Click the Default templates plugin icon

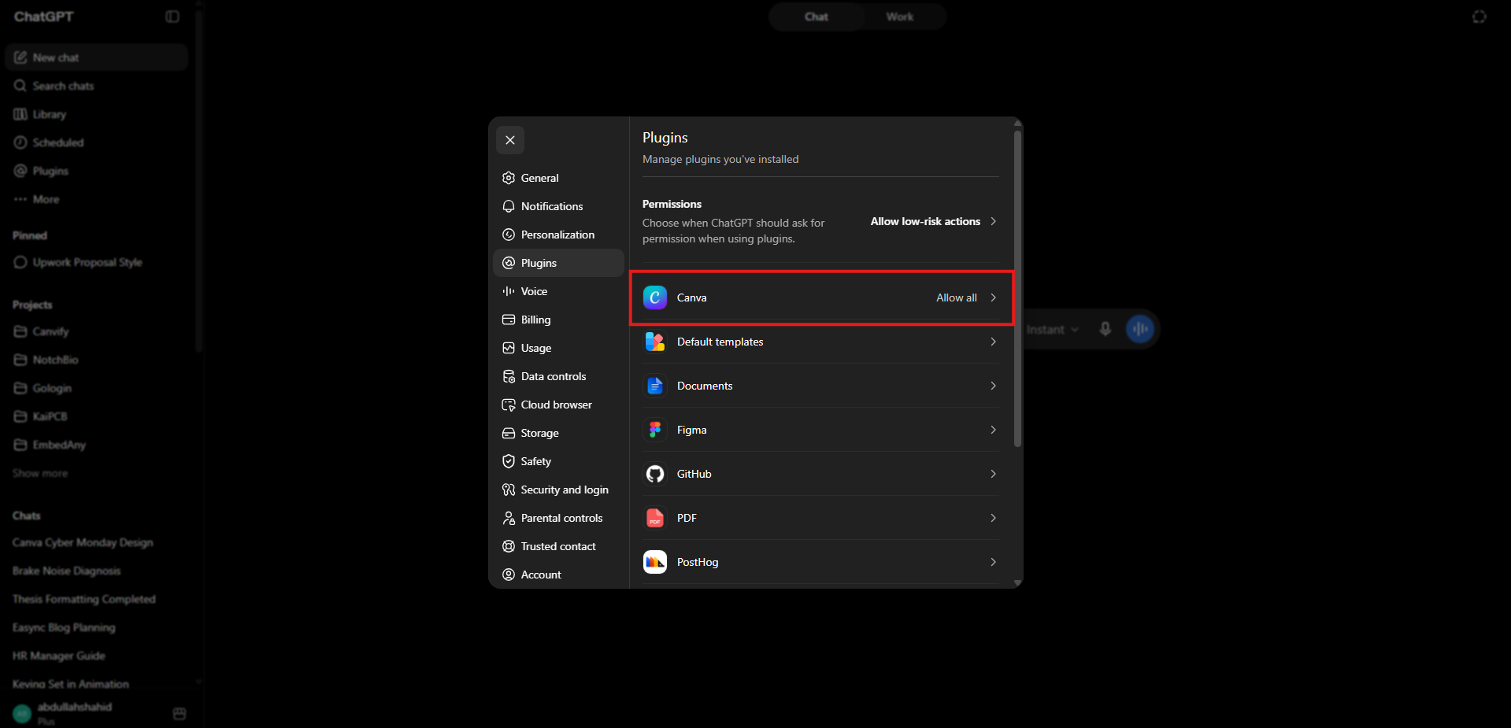(655, 342)
